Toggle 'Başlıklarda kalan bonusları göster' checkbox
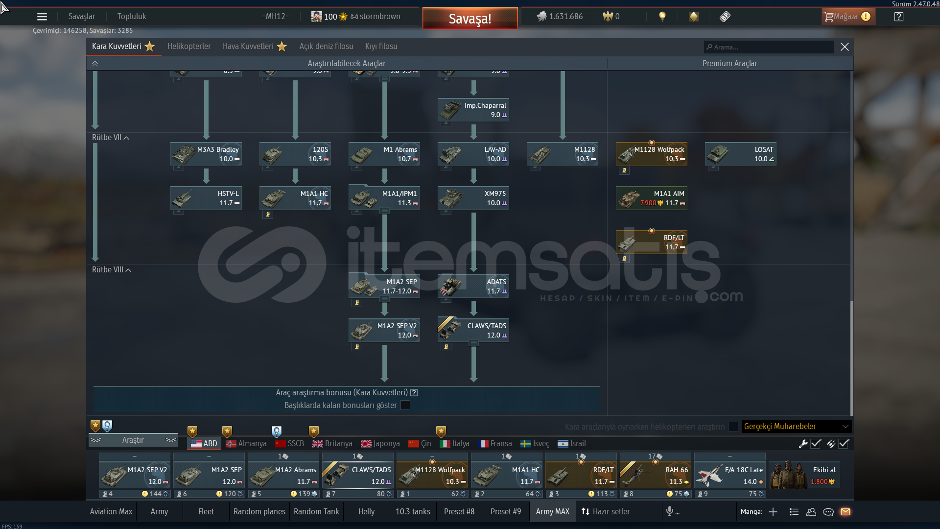This screenshot has width=940, height=529. (x=405, y=406)
